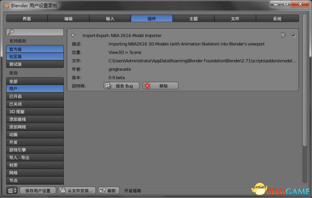Open the 文件 tab
This screenshot has width=312, height=198.
tap(235, 19)
